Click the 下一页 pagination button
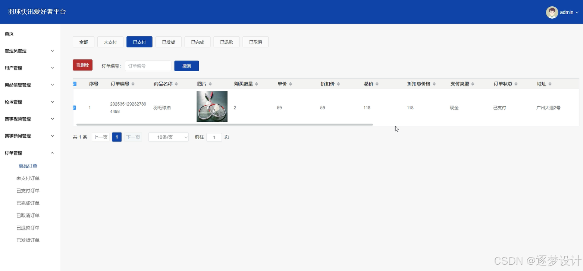Viewport: 583px width, 271px height. click(x=133, y=137)
